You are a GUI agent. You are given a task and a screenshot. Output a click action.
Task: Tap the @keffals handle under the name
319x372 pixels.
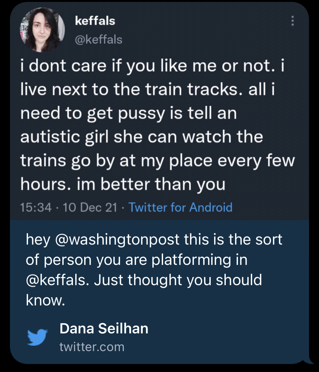[98, 40]
